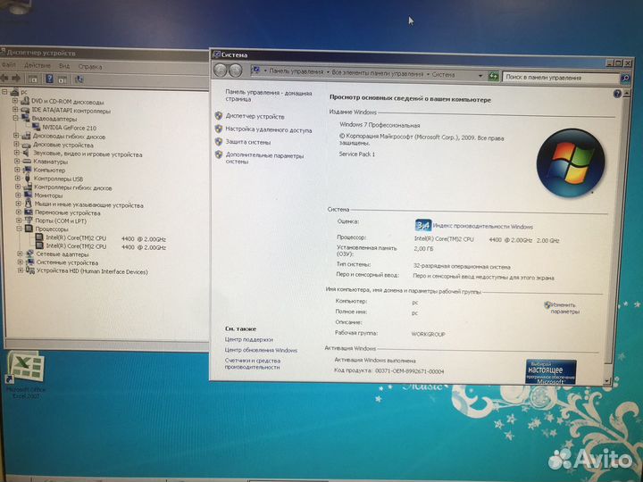The width and height of the screenshot is (643, 482).
Task: Collapse the Видеоадаптеры tree node
Action: tap(17, 118)
